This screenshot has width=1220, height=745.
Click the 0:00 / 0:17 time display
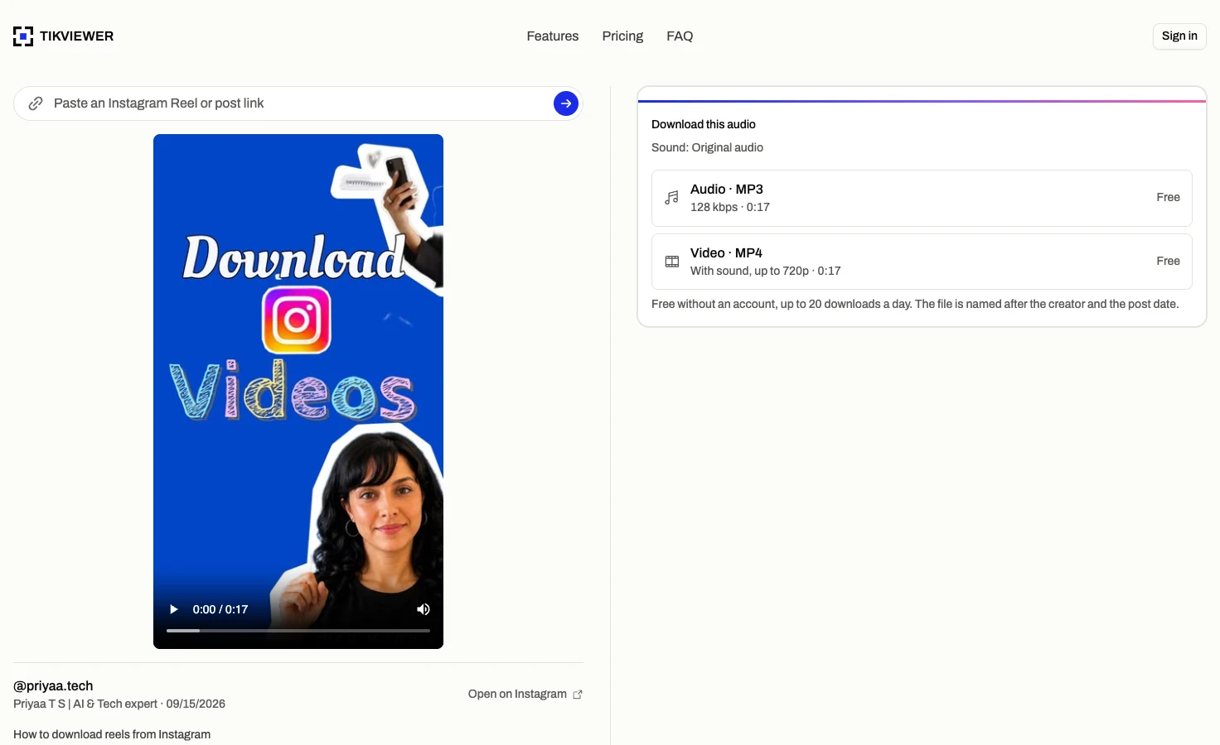pyautogui.click(x=220, y=609)
